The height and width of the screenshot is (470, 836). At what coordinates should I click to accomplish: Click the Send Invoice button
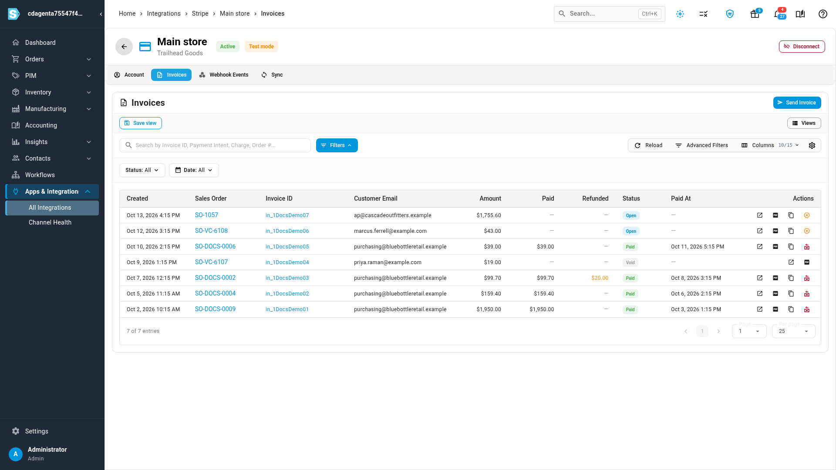[797, 103]
